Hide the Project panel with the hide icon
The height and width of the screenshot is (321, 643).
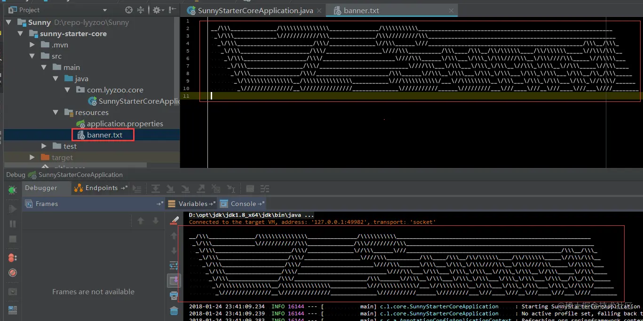coord(173,10)
